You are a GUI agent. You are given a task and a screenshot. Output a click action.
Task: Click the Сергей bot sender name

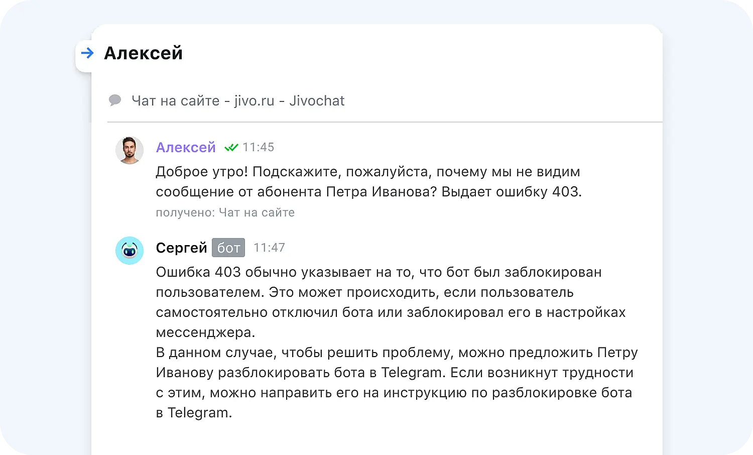tap(181, 248)
